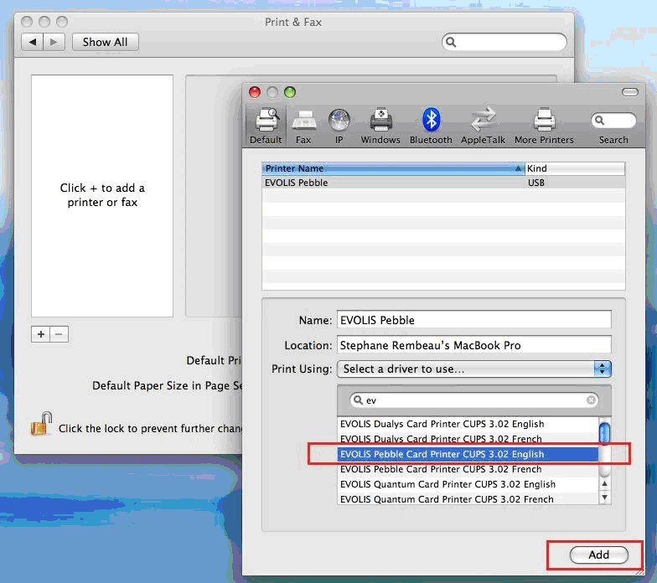657x583 pixels.
Task: Select EVOLIS Quantum CUPS 3.02 English driver
Action: [x=468, y=484]
